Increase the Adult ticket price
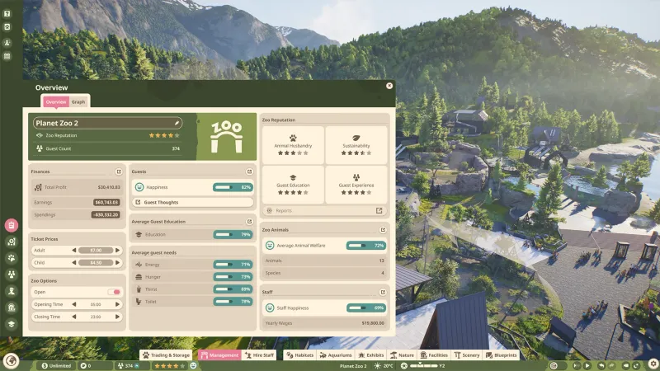Viewport: 660px width, 371px height. click(x=117, y=251)
